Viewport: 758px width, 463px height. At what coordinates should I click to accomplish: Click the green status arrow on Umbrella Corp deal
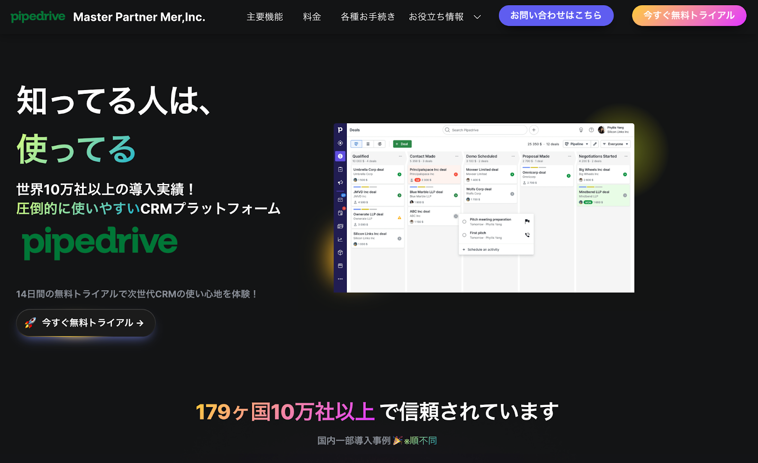(x=399, y=174)
